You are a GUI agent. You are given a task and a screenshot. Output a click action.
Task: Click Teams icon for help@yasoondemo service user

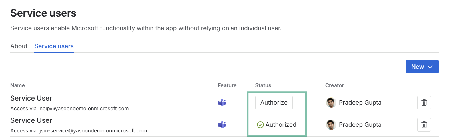[x=222, y=103]
